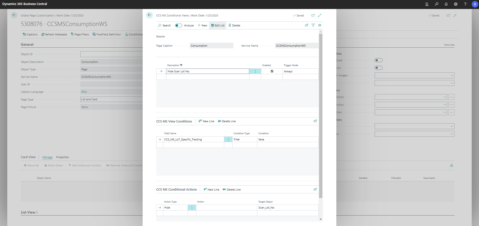Open the filter pane icon
This screenshot has width=479, height=226.
pos(313,25)
